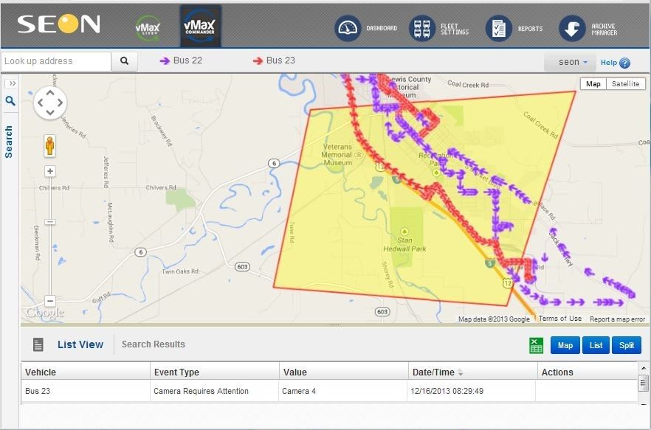Open the seon user dropdown
The width and height of the screenshot is (651, 430).
click(x=573, y=63)
